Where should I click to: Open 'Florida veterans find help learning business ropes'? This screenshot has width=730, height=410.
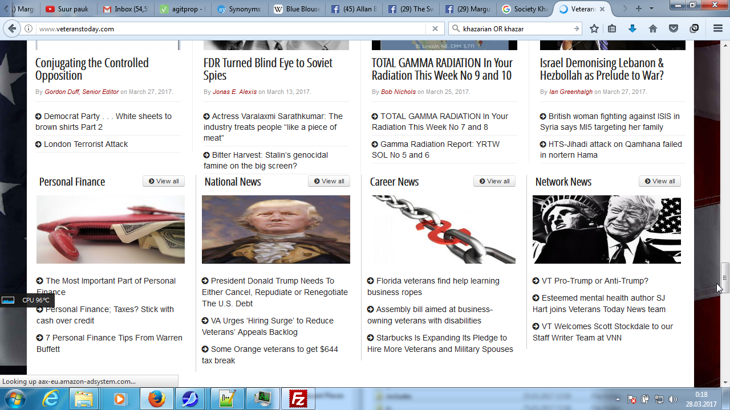tap(433, 286)
